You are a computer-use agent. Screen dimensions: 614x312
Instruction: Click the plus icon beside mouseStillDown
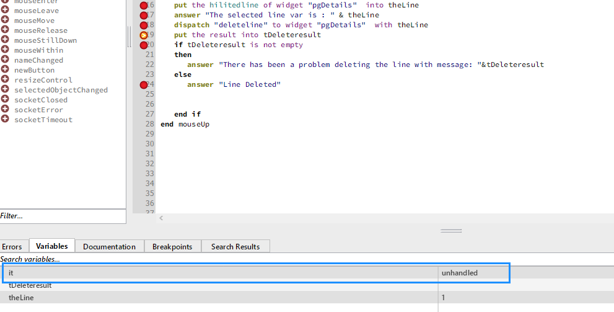tap(5, 40)
